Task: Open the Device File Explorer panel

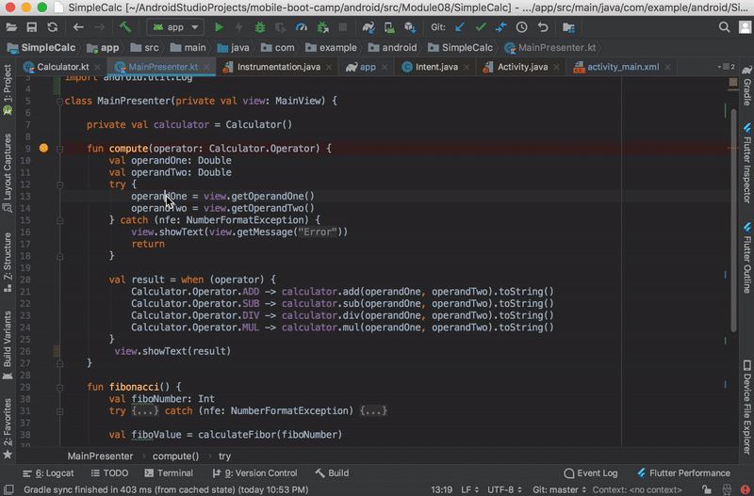Action: pyautogui.click(x=746, y=408)
